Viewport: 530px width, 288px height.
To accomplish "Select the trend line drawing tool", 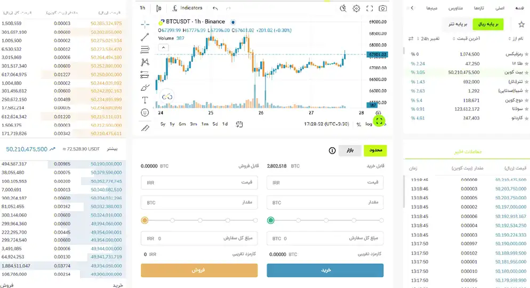I will pos(145,37).
